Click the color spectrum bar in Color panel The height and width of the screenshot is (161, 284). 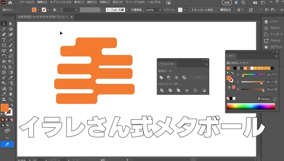(x=251, y=106)
